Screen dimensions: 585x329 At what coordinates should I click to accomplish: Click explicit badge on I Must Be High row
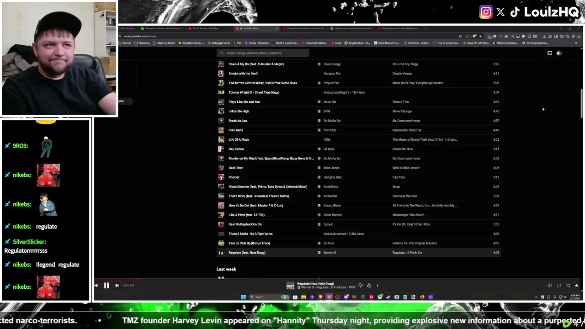coord(319,111)
